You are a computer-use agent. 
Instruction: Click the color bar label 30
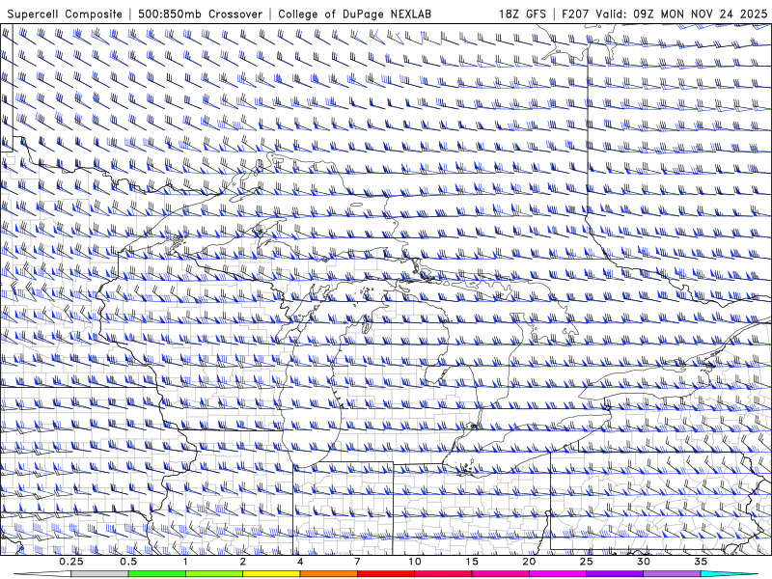click(x=643, y=562)
